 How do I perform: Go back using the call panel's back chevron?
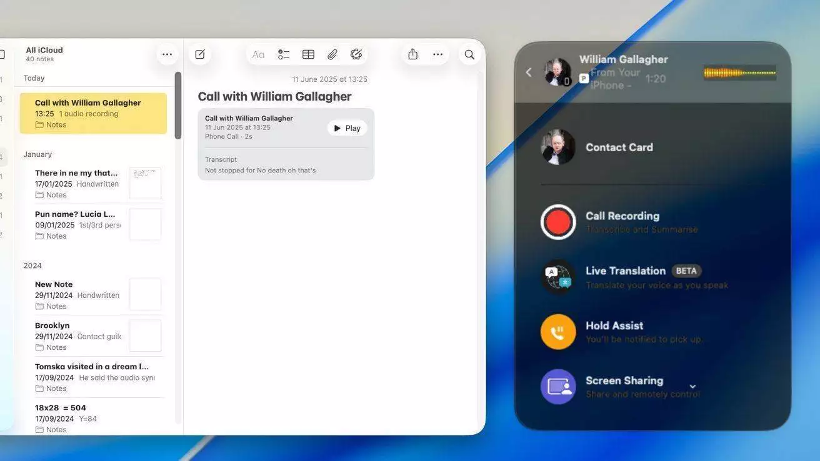529,72
